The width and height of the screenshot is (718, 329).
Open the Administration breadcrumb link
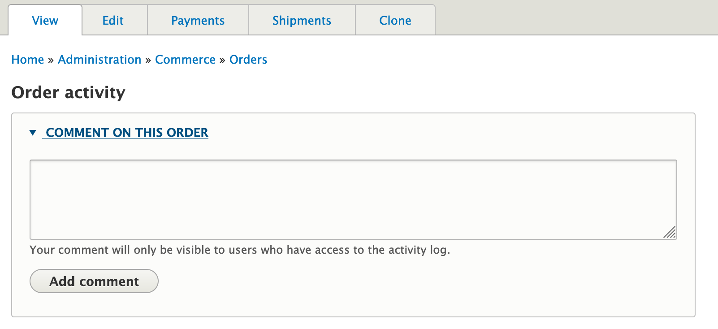tap(99, 59)
